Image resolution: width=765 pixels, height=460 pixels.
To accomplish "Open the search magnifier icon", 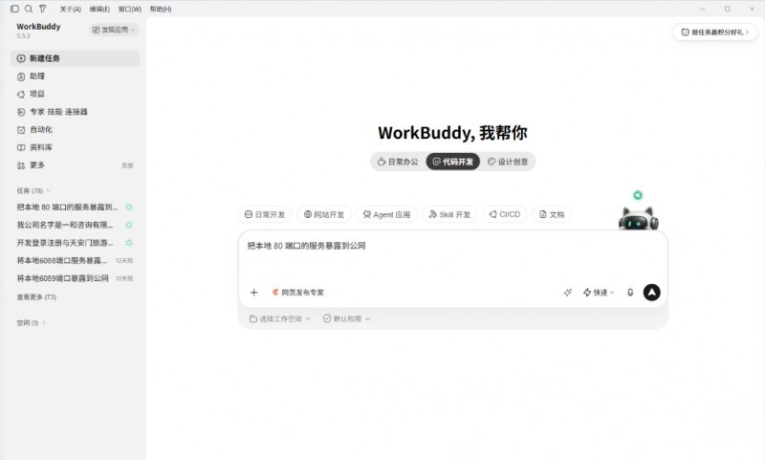I will 29,9.
